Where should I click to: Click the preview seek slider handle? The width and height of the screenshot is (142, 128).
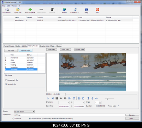coord(65,94)
